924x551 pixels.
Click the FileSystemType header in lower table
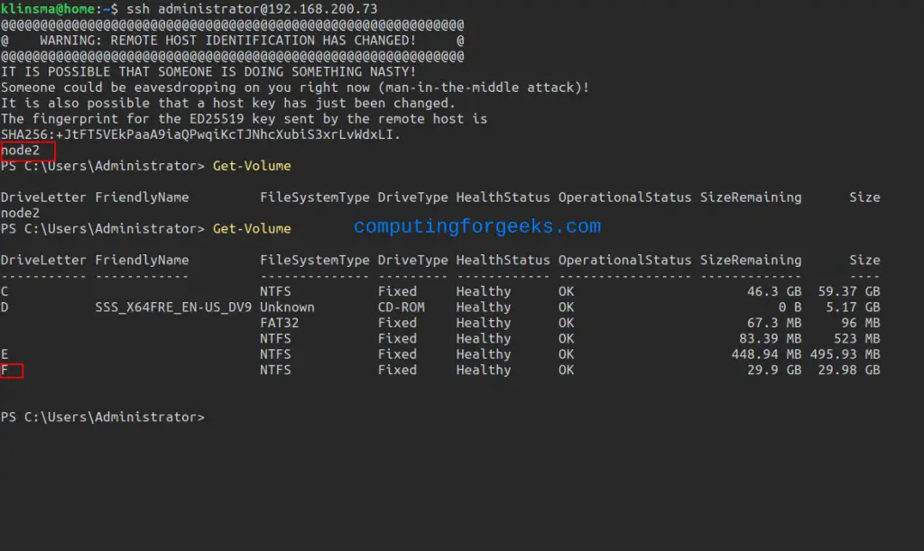click(315, 261)
